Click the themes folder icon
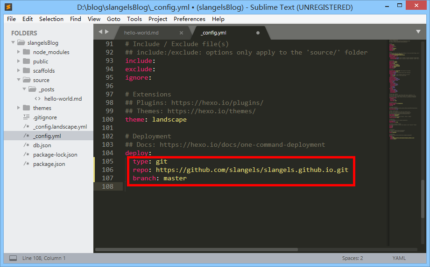The height and width of the screenshot is (267, 430). tap(27, 108)
